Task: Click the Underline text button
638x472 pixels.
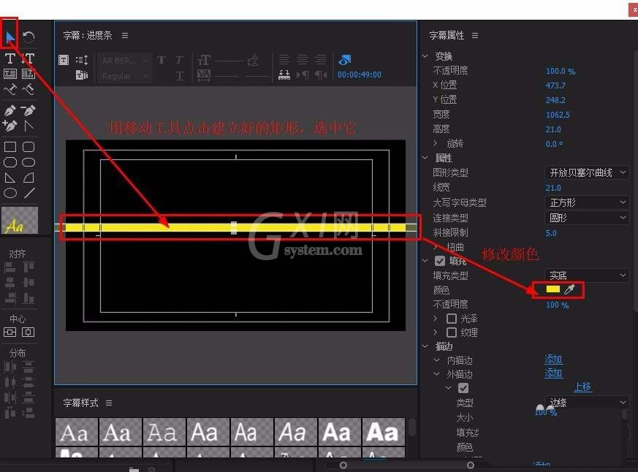Action: click(180, 76)
